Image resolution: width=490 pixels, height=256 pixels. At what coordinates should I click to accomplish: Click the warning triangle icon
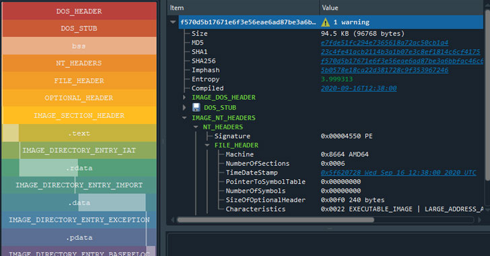pyautogui.click(x=325, y=22)
